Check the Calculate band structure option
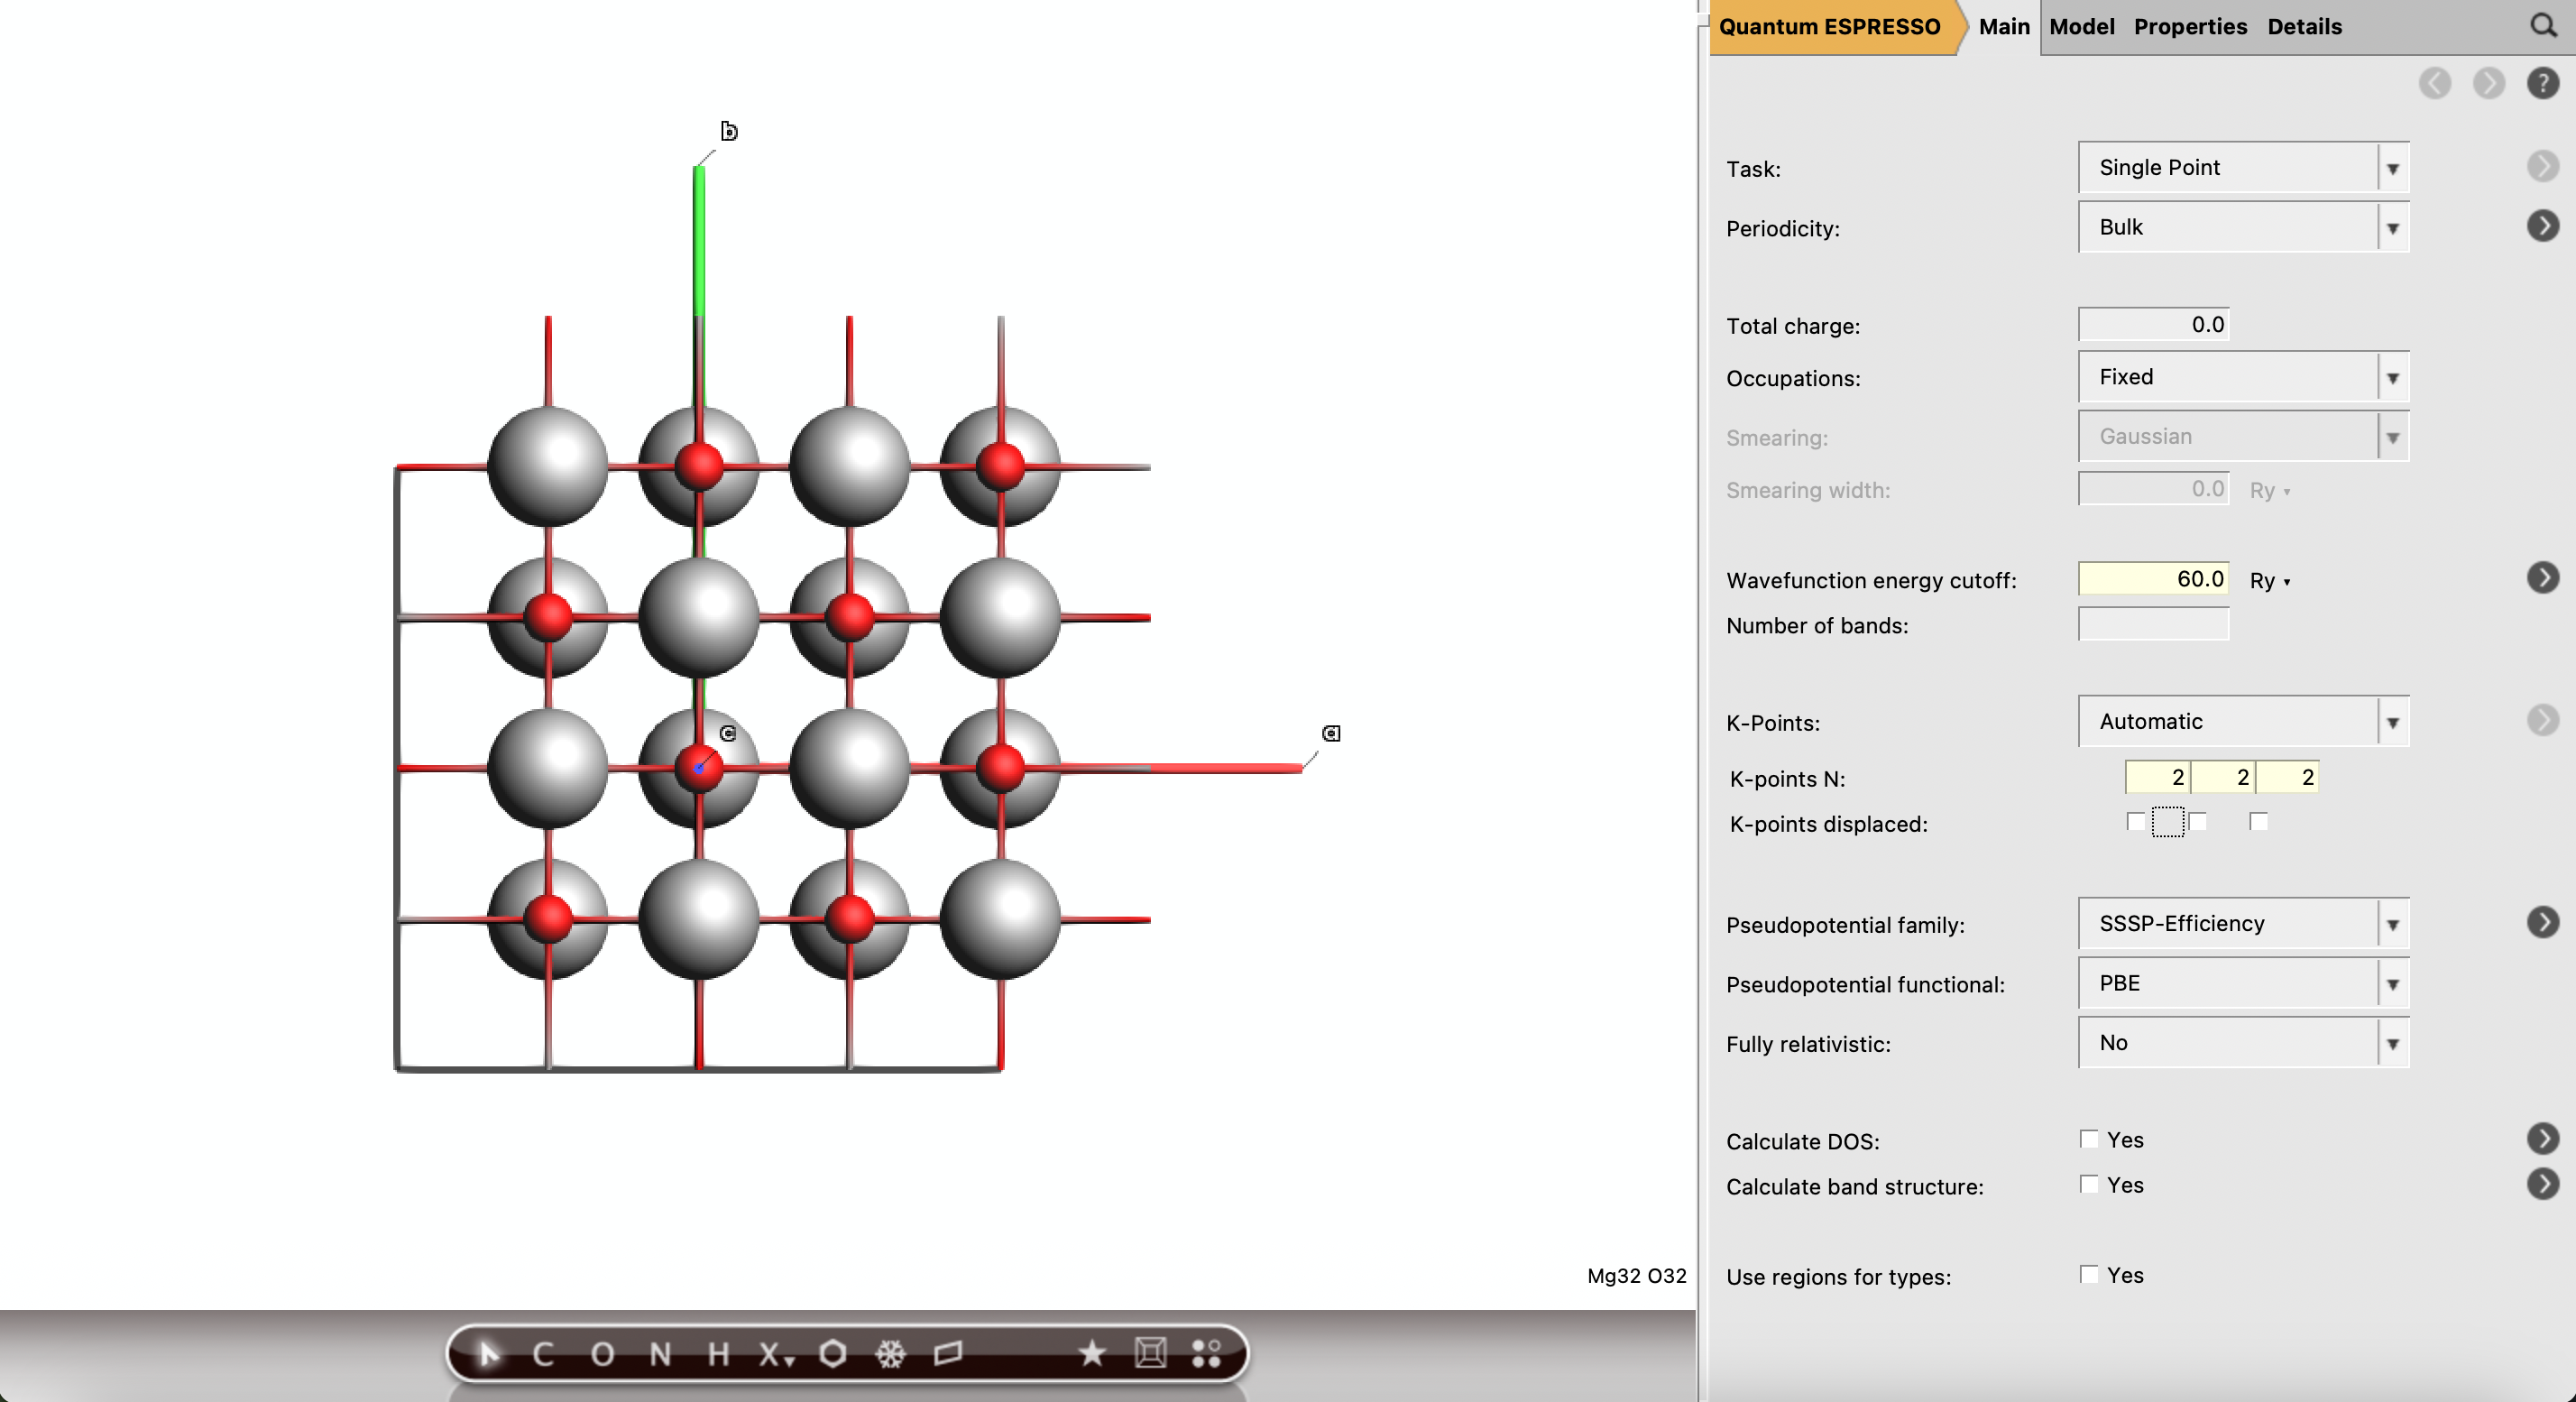 [2089, 1185]
